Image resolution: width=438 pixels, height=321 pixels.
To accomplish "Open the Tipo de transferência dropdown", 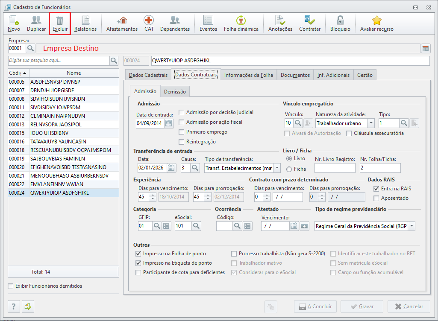I will 277,168.
